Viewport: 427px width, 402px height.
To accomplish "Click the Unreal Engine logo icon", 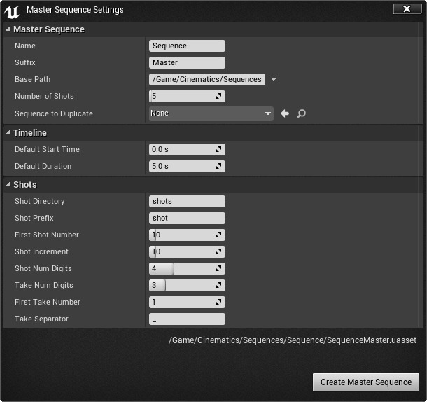I will click(x=12, y=12).
